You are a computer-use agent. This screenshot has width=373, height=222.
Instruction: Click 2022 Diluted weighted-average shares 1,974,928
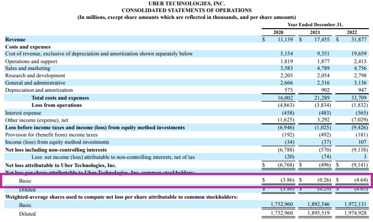point(356,213)
